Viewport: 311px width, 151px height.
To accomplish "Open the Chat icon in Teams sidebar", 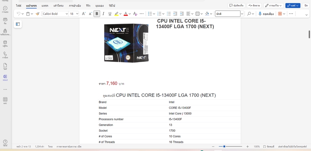I will click(5, 9).
